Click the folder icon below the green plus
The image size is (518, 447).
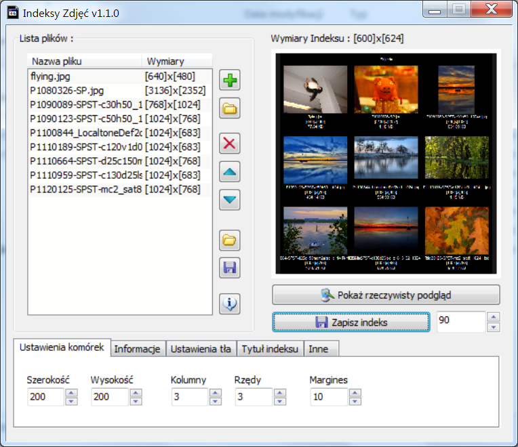tap(231, 108)
